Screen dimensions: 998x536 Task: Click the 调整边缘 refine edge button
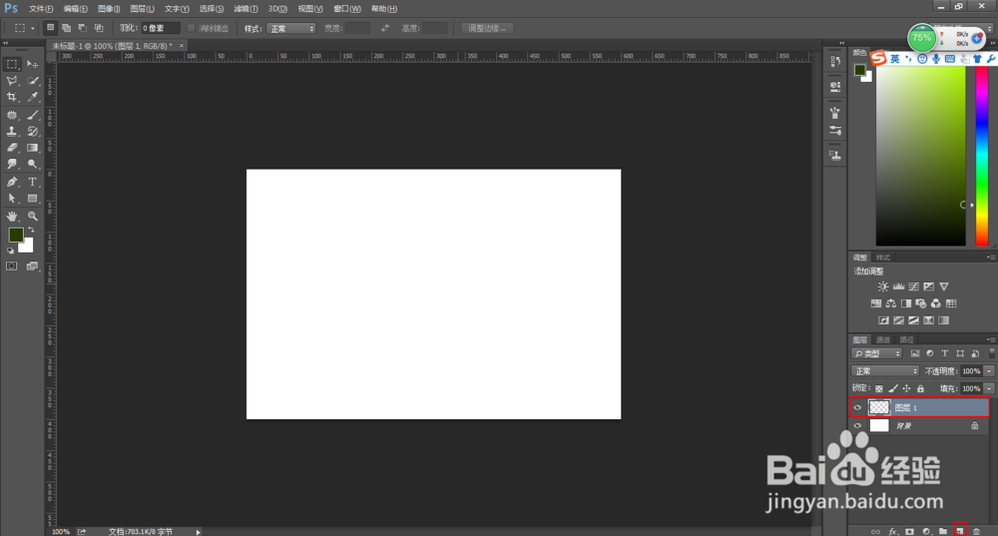coord(487,29)
